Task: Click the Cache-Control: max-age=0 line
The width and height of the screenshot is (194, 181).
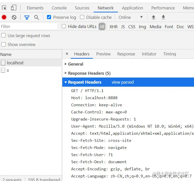Action: [x=99, y=112]
